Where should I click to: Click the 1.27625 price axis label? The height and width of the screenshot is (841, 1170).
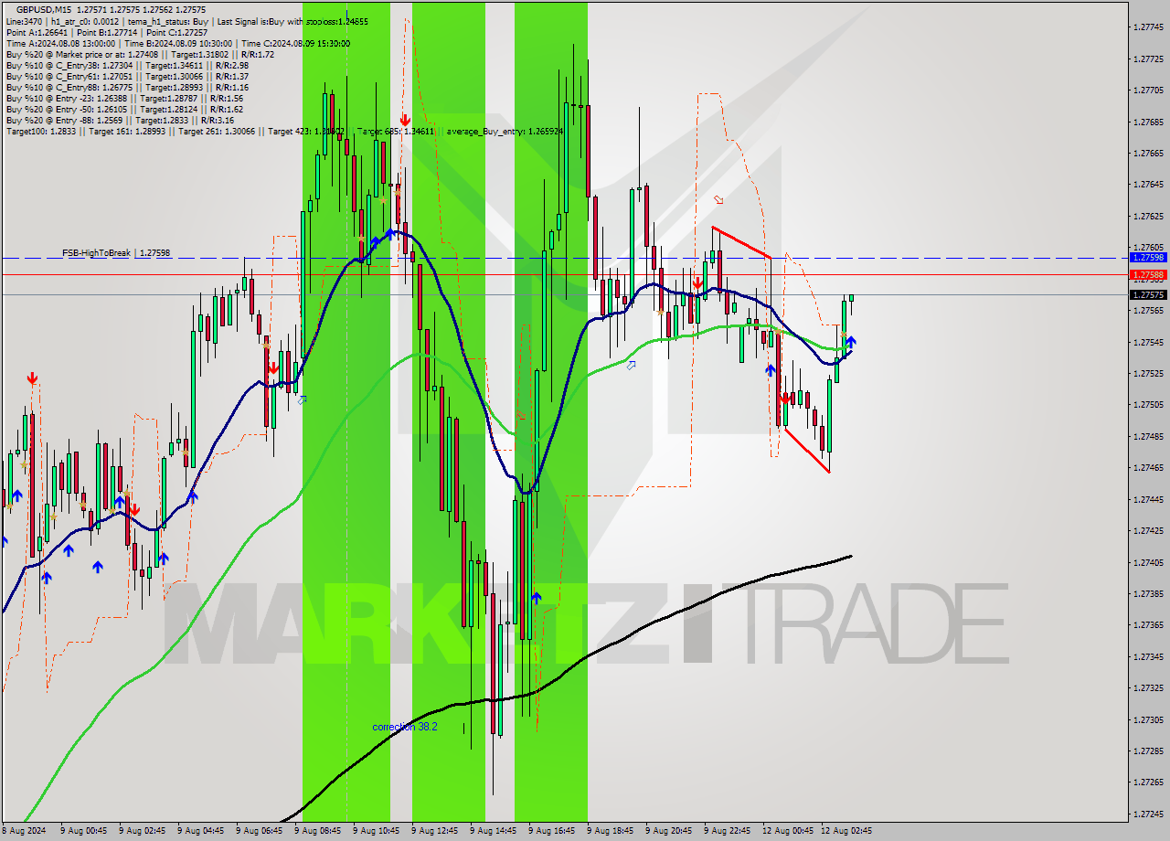coord(1148,216)
